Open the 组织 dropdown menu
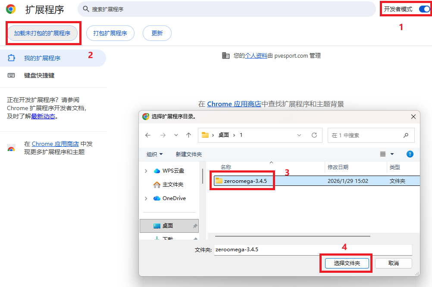The width and height of the screenshot is (432, 287). 154,154
